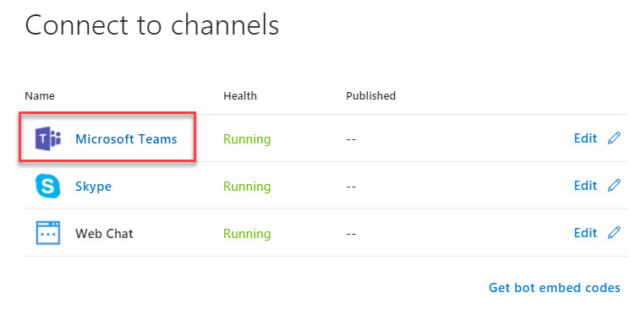Click Published value in Web Chat row
This screenshot has width=636, height=309.
click(x=351, y=234)
